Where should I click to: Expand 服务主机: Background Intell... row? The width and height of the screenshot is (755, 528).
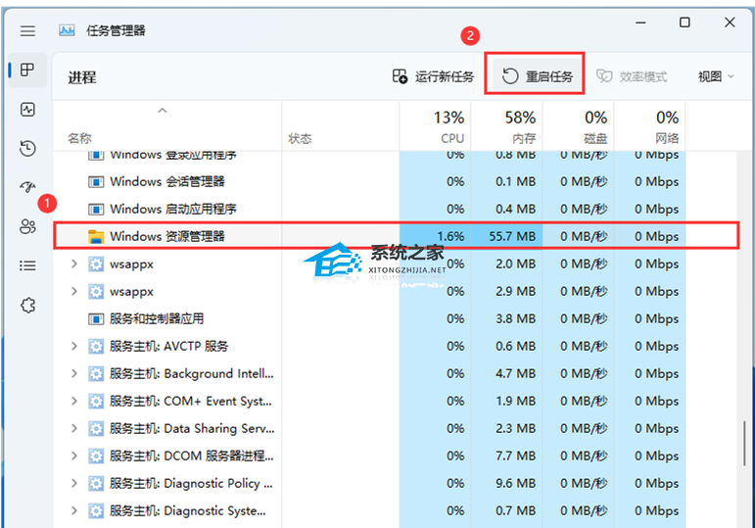(74, 373)
